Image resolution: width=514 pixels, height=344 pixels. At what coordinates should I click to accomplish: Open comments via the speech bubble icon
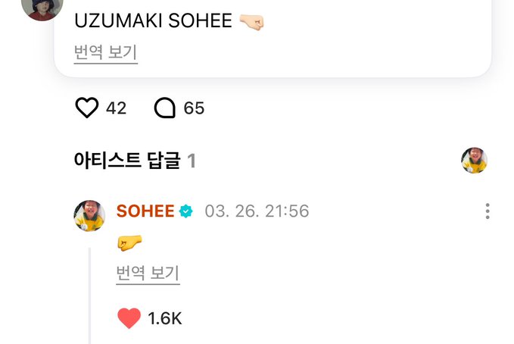click(165, 108)
